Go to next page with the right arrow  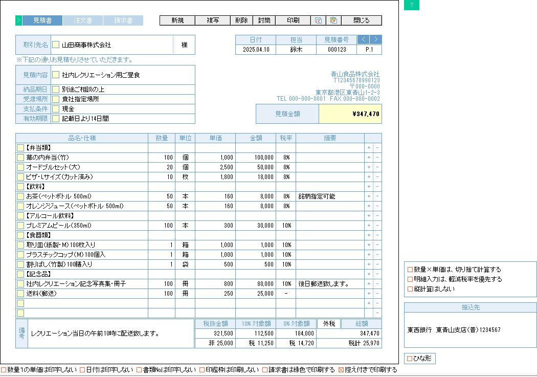click(375, 39)
